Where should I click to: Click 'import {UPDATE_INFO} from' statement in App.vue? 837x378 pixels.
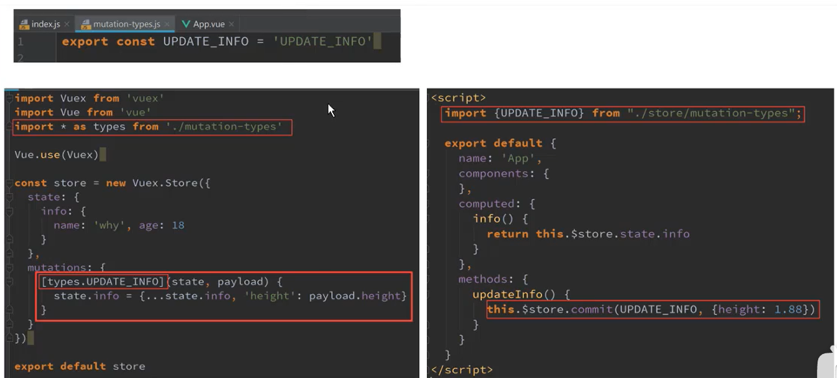pyautogui.click(x=533, y=113)
